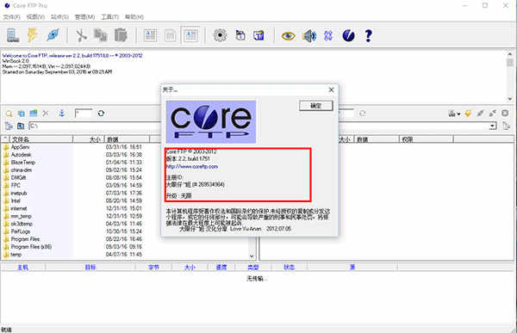The image size is (517, 333).
Task: Select the inetpub folder
Action: 19,193
